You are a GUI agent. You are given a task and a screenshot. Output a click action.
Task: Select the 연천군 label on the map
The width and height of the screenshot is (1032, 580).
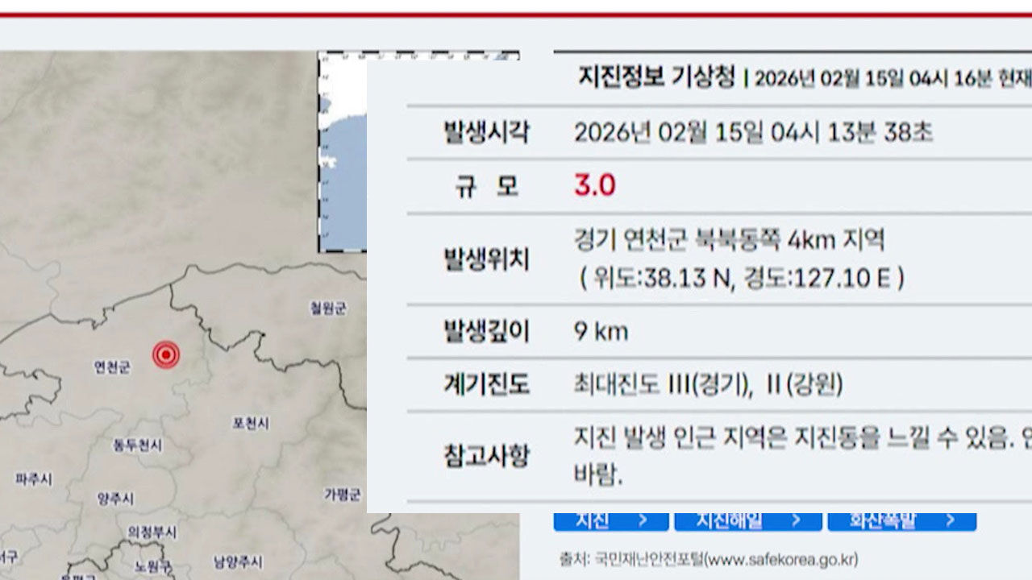[112, 367]
